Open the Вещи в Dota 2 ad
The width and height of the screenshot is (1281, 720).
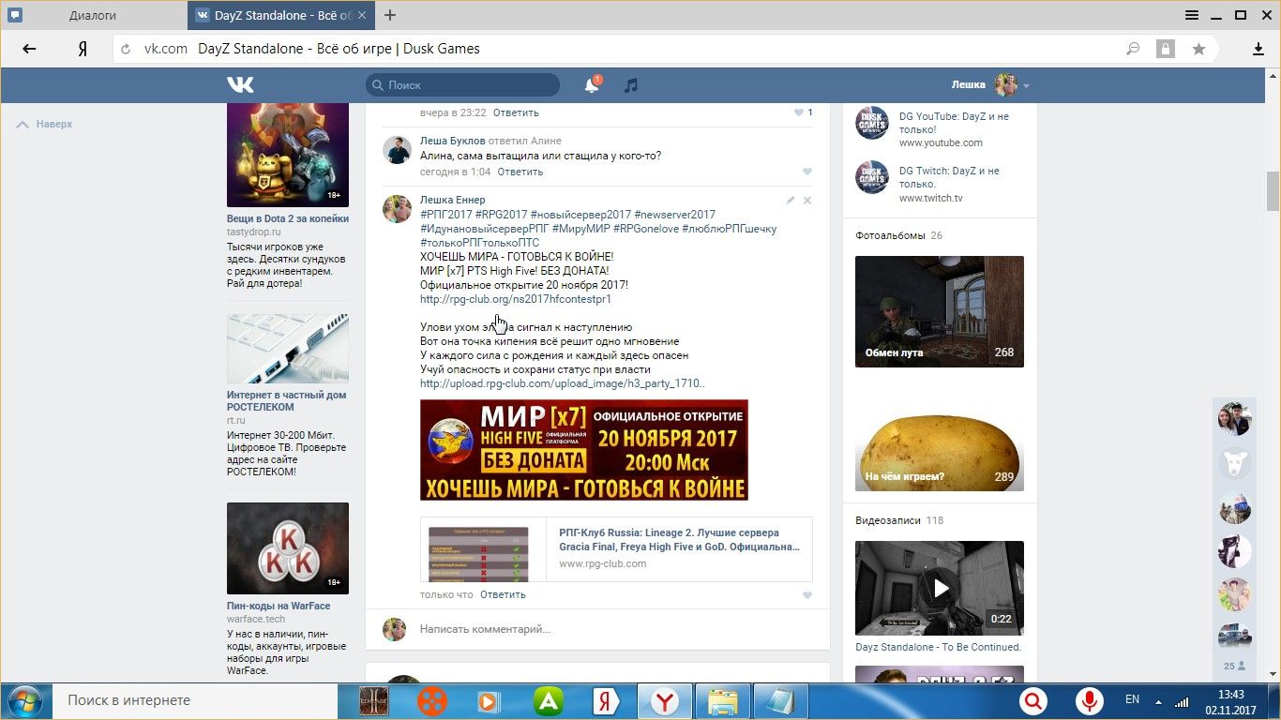click(x=288, y=218)
